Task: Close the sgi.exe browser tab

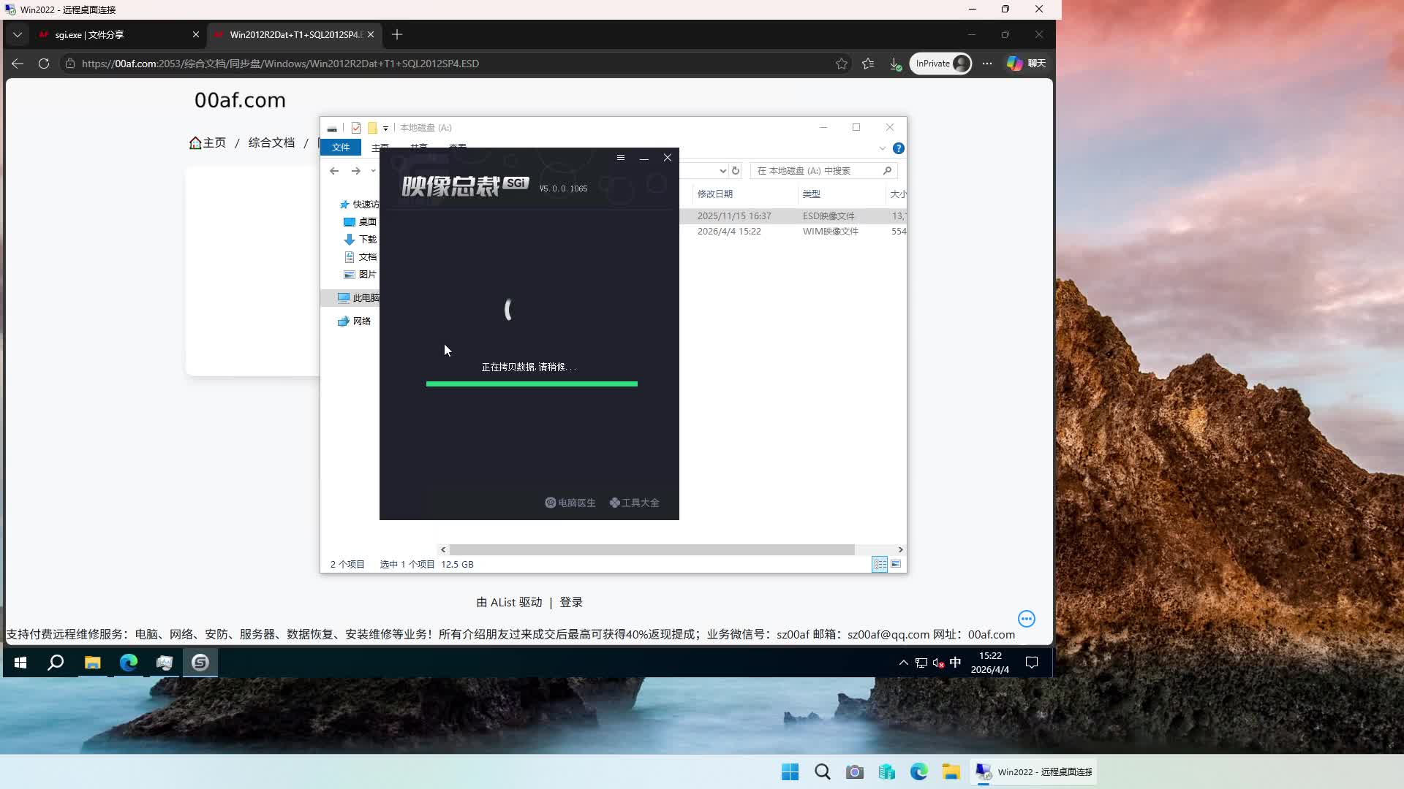Action: click(x=196, y=34)
